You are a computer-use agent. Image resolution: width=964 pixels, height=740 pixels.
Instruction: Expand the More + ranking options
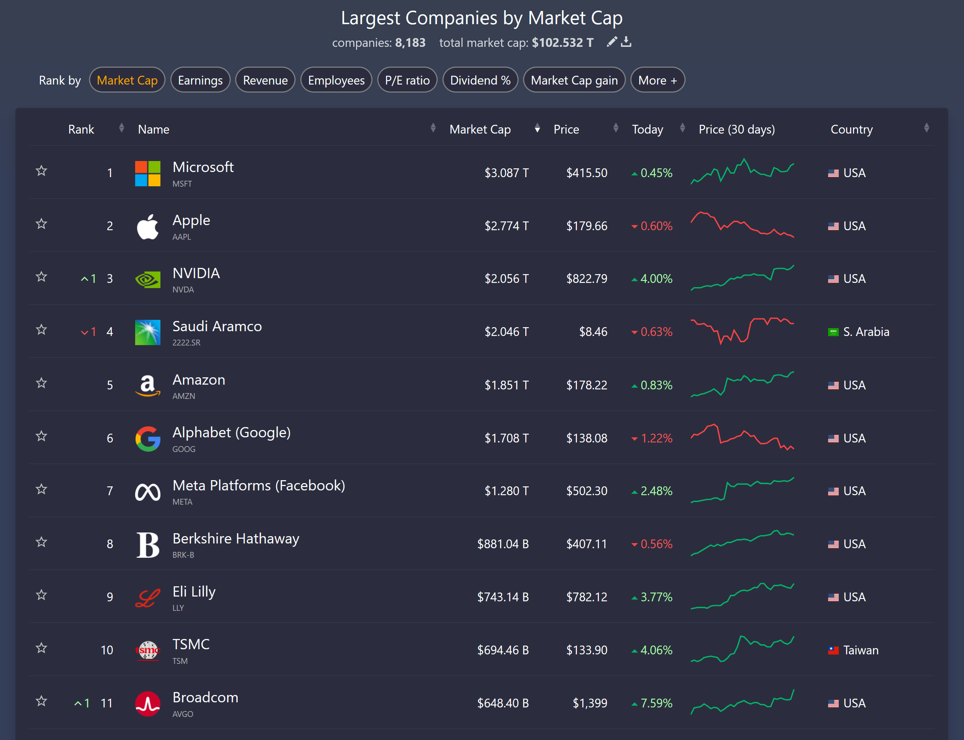[657, 80]
